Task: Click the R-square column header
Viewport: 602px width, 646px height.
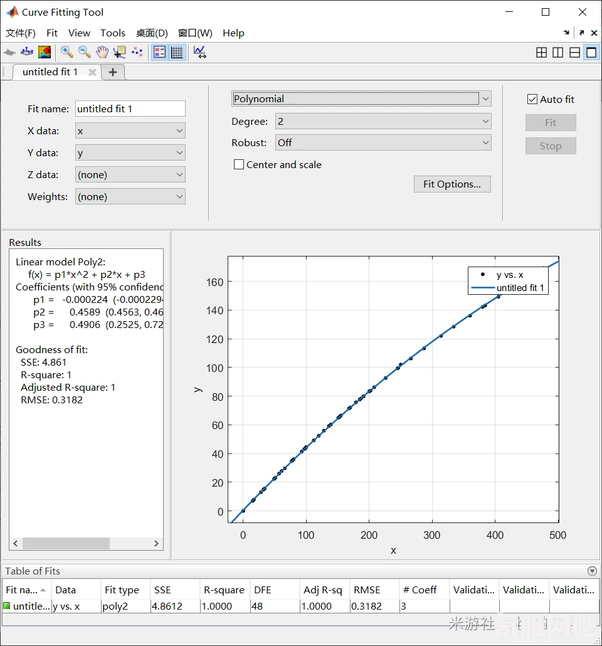Action: tap(224, 590)
